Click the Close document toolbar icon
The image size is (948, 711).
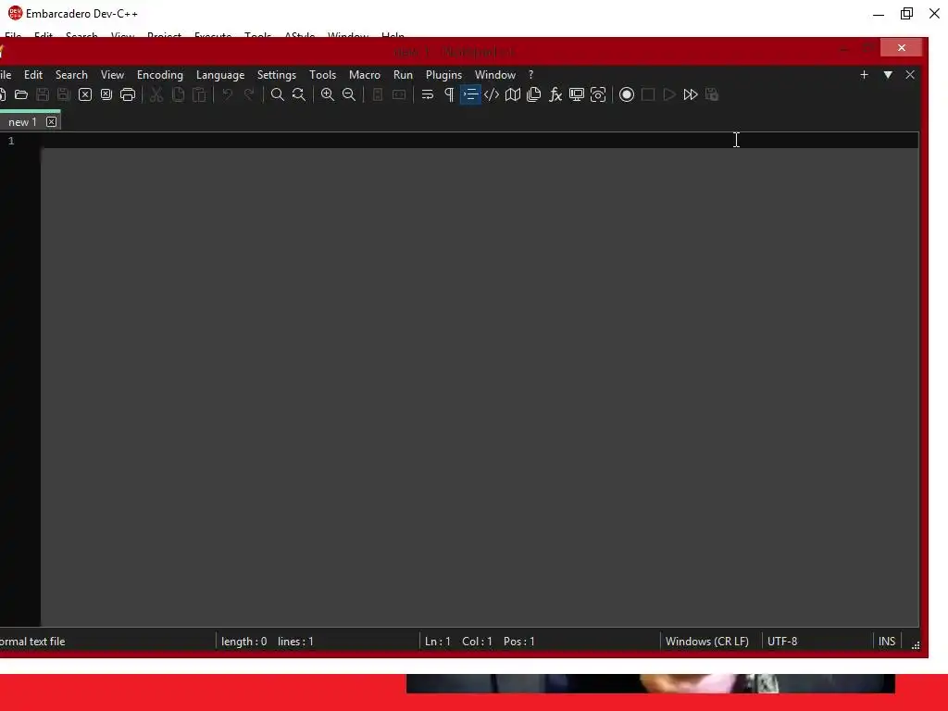tap(85, 94)
